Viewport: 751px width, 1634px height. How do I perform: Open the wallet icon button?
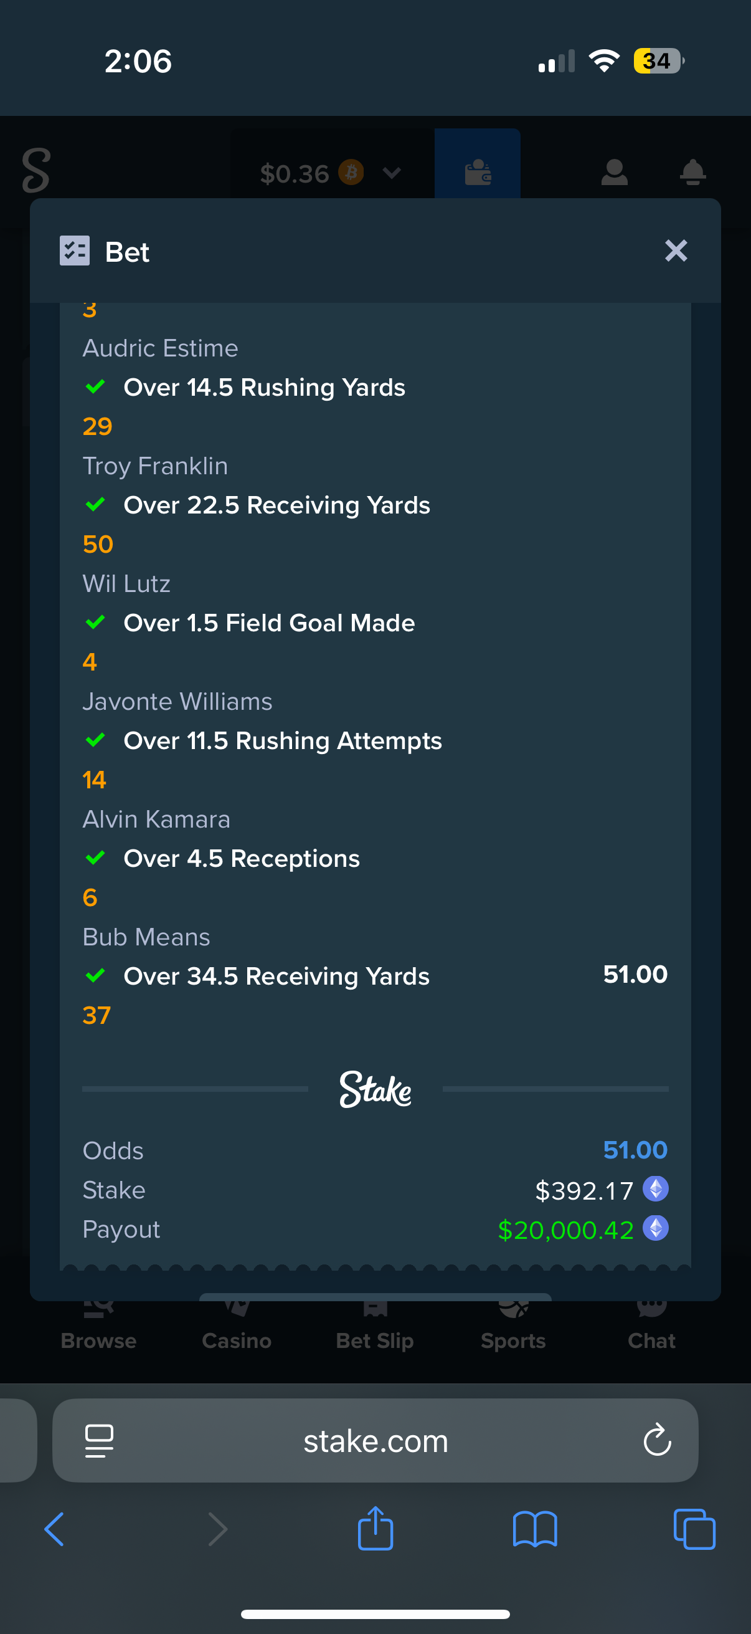point(477,172)
